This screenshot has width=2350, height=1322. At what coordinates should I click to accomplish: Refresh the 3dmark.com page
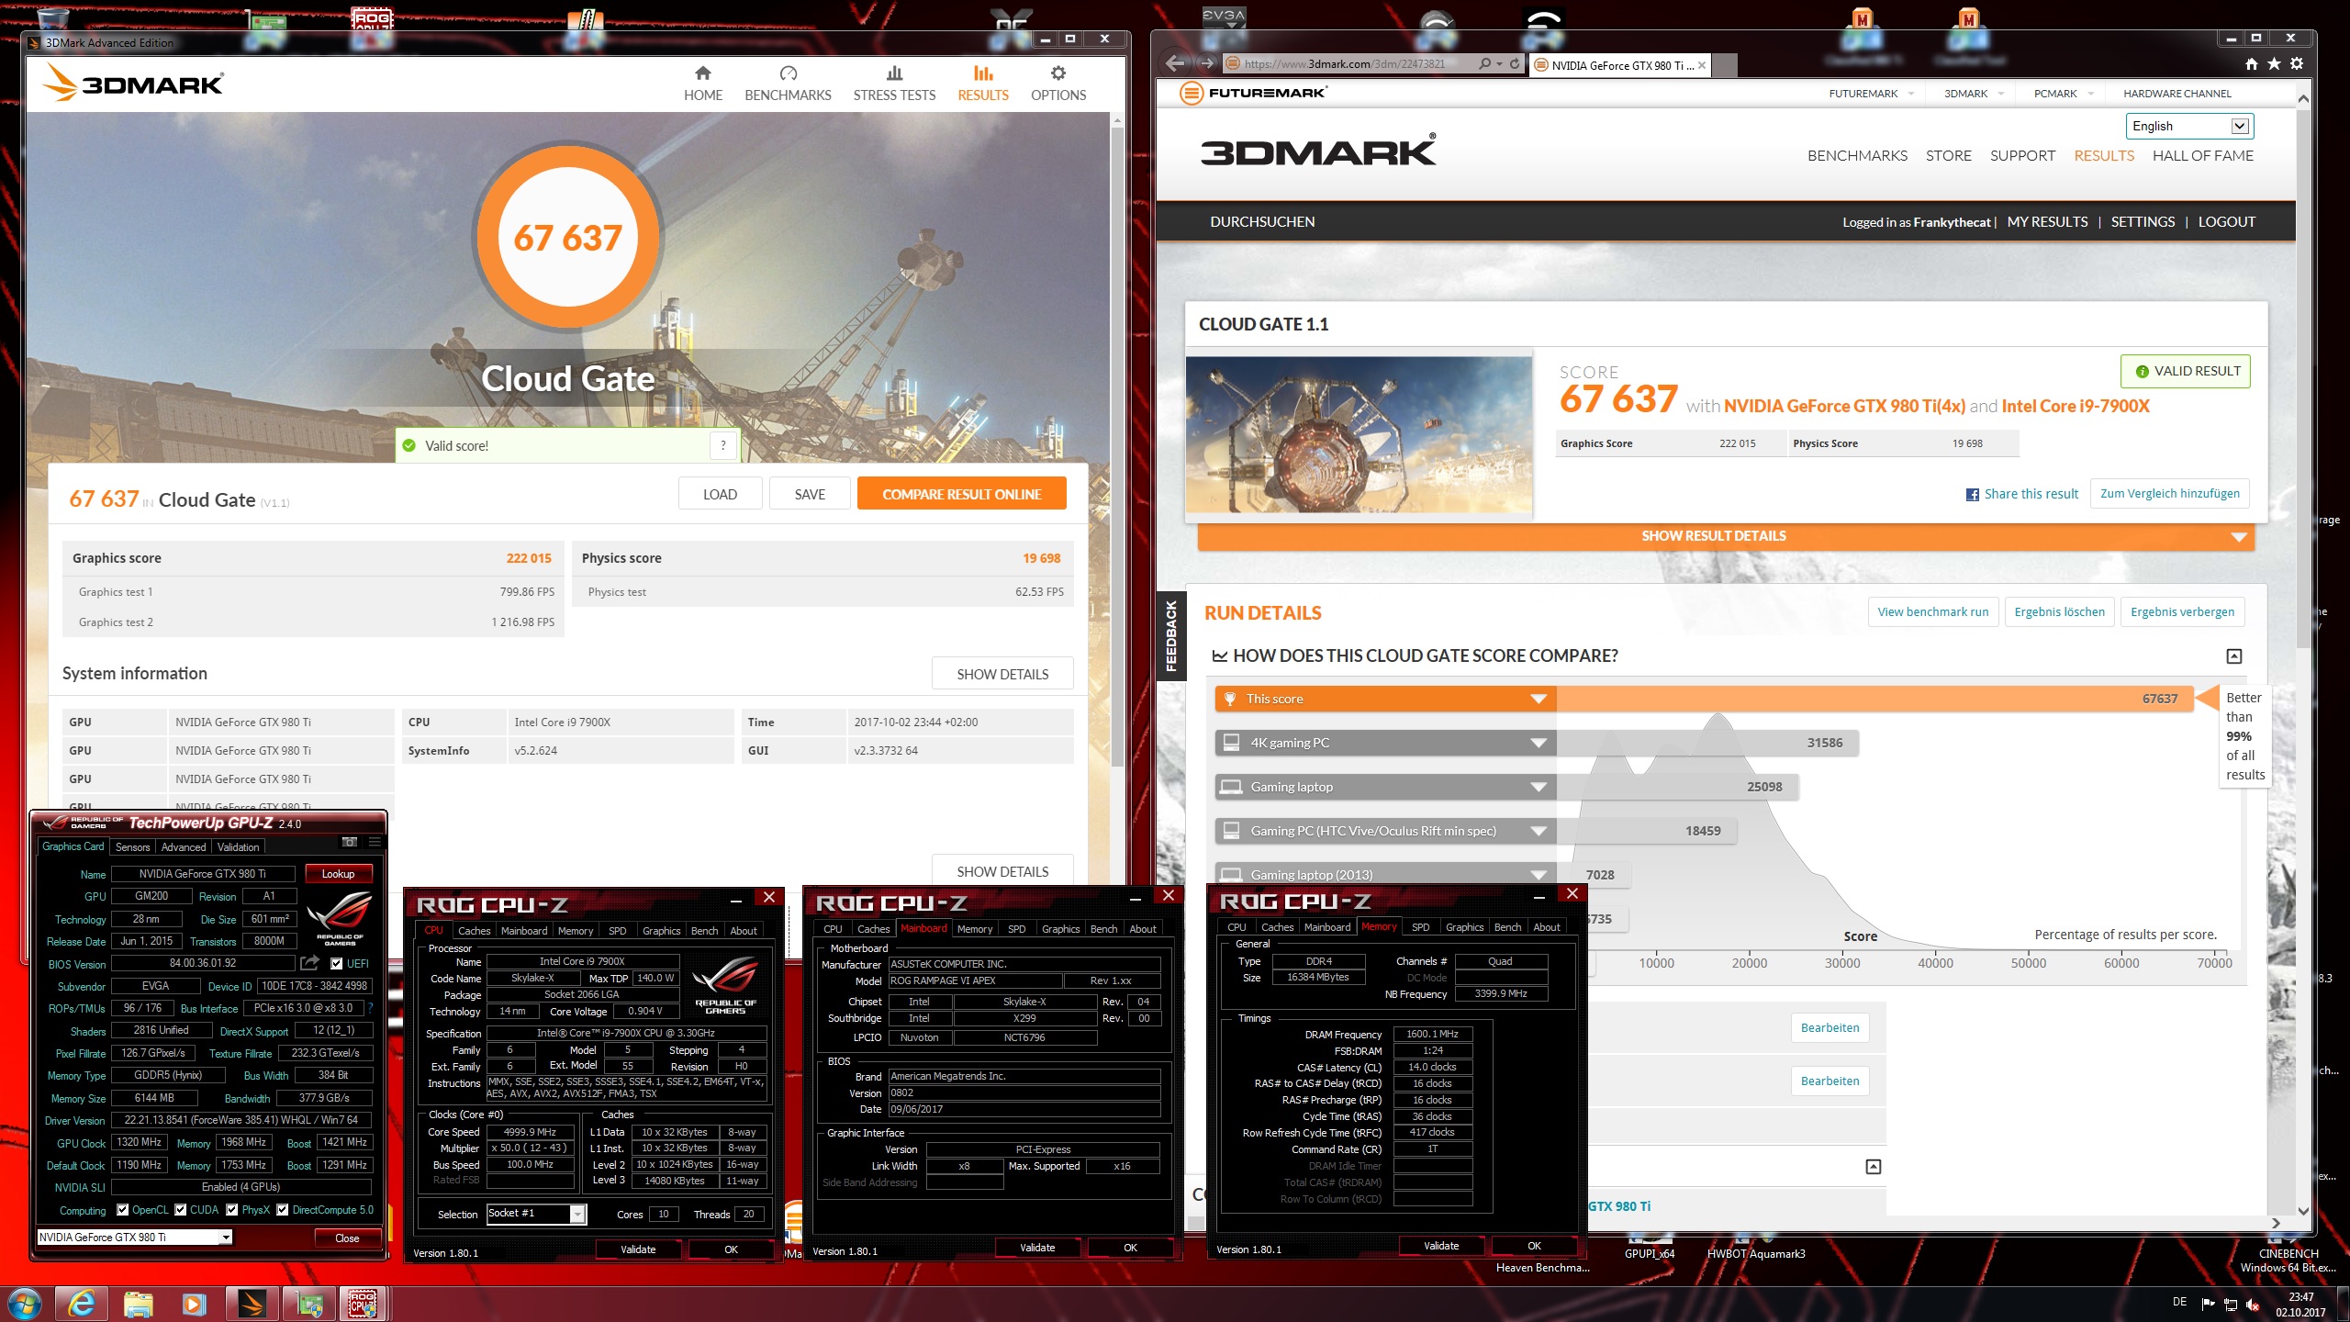[x=1515, y=64]
